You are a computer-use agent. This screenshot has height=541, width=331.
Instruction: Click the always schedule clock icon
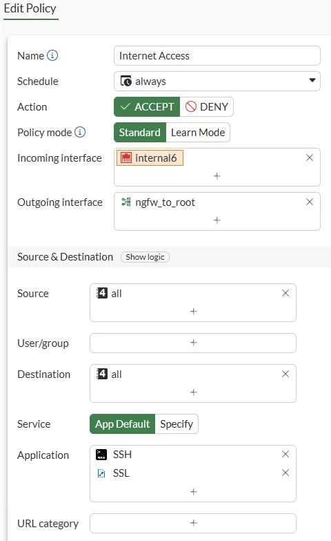(x=126, y=81)
